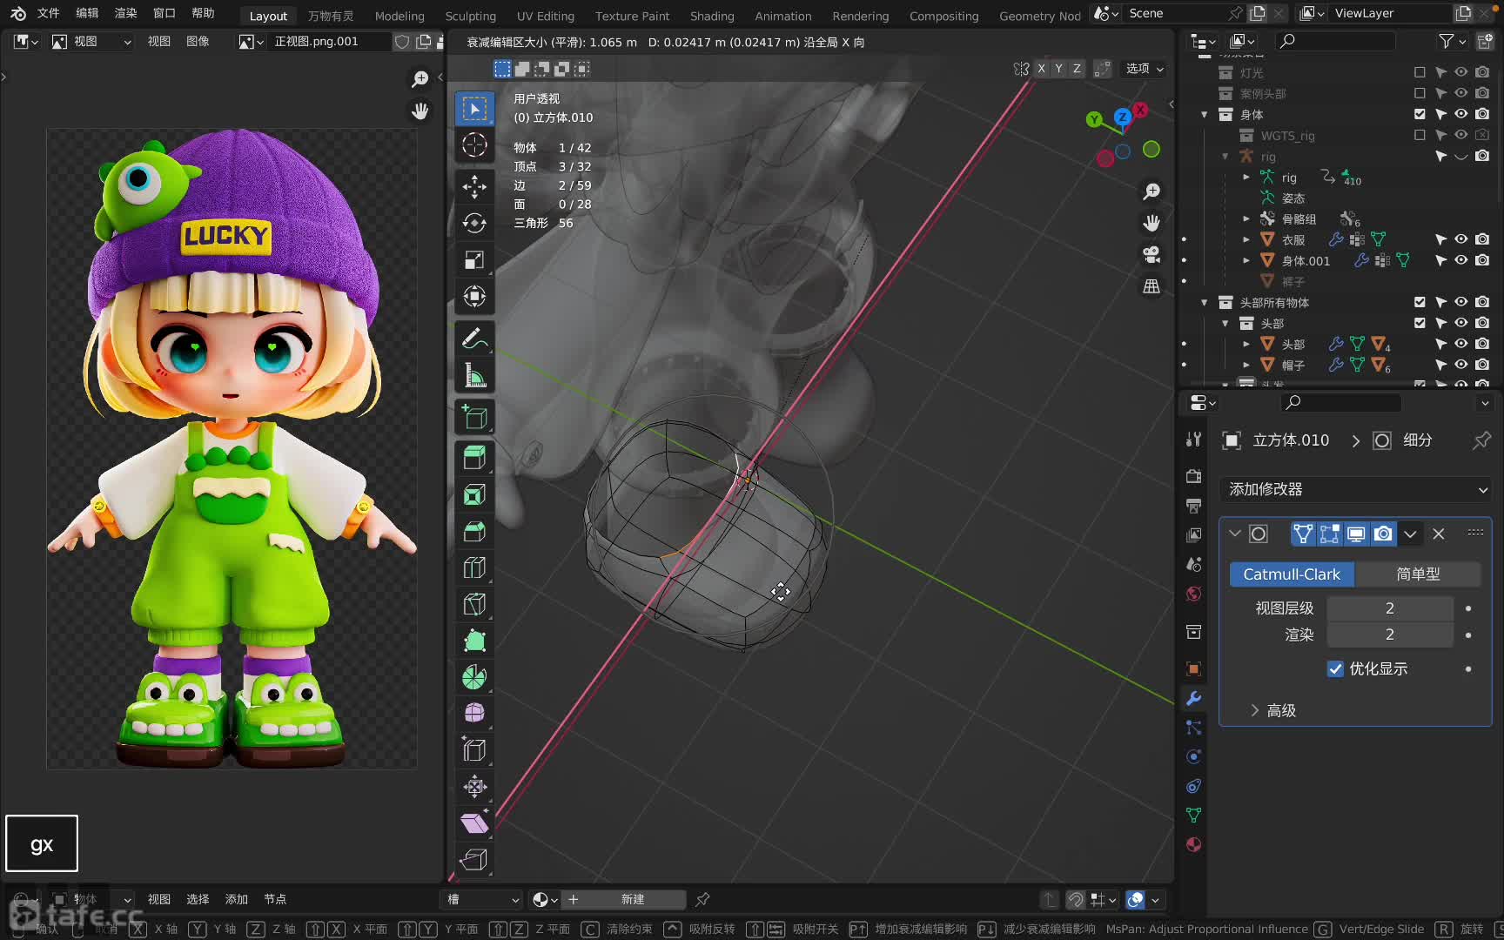This screenshot has width=1504, height=940.
Task: Open the 选项 dropdown in viewport header
Action: point(1144,69)
